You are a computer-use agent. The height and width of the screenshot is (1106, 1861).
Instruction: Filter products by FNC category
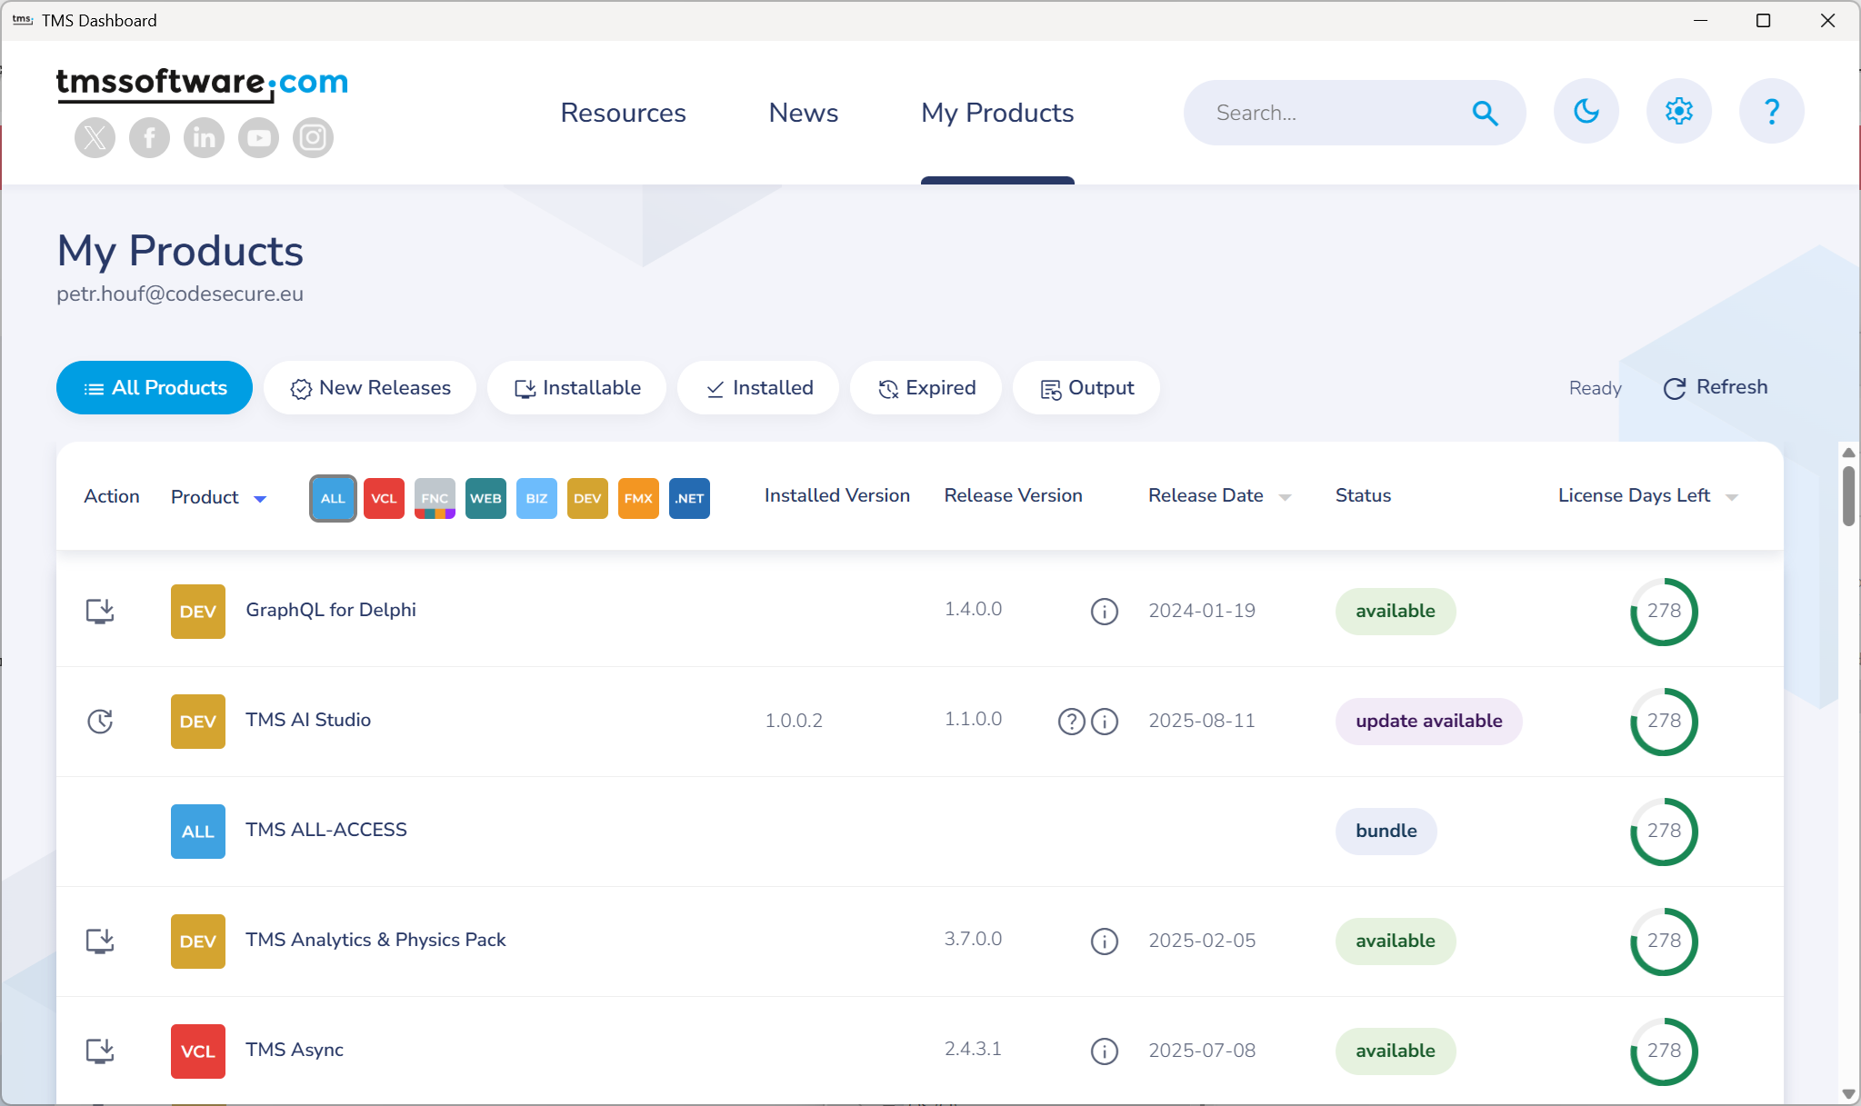pyautogui.click(x=435, y=498)
